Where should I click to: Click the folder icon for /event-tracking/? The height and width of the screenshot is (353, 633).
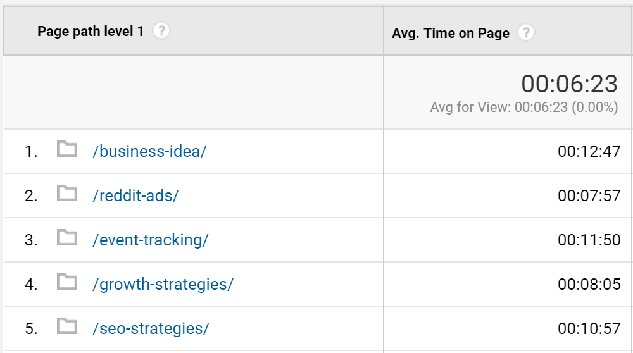[66, 238]
